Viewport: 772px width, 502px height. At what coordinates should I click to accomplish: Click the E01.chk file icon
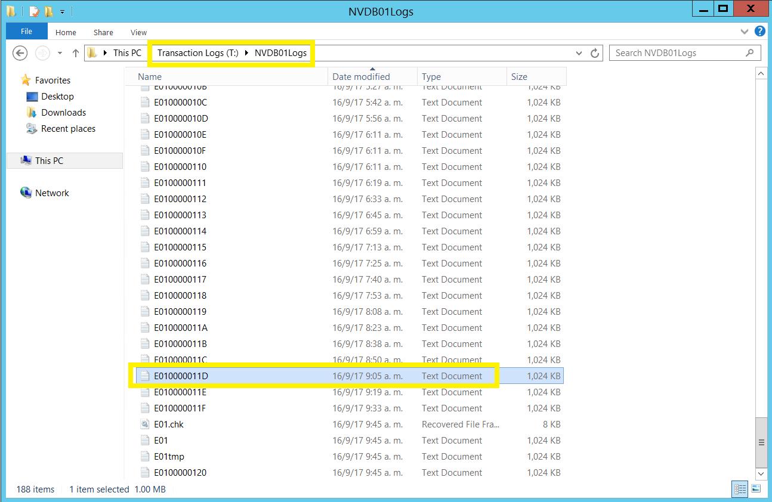pos(144,424)
